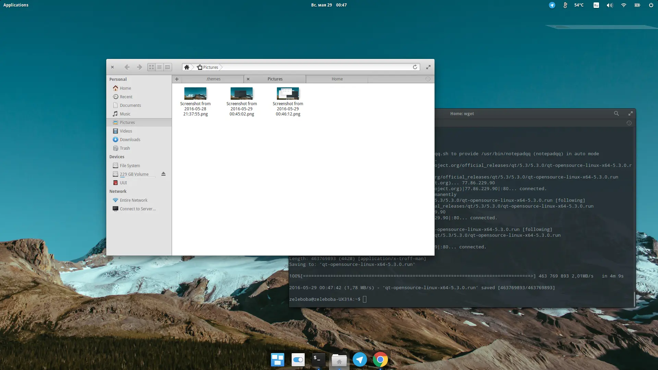
Task: Open the UUI device in sidebar
Action: 139,183
